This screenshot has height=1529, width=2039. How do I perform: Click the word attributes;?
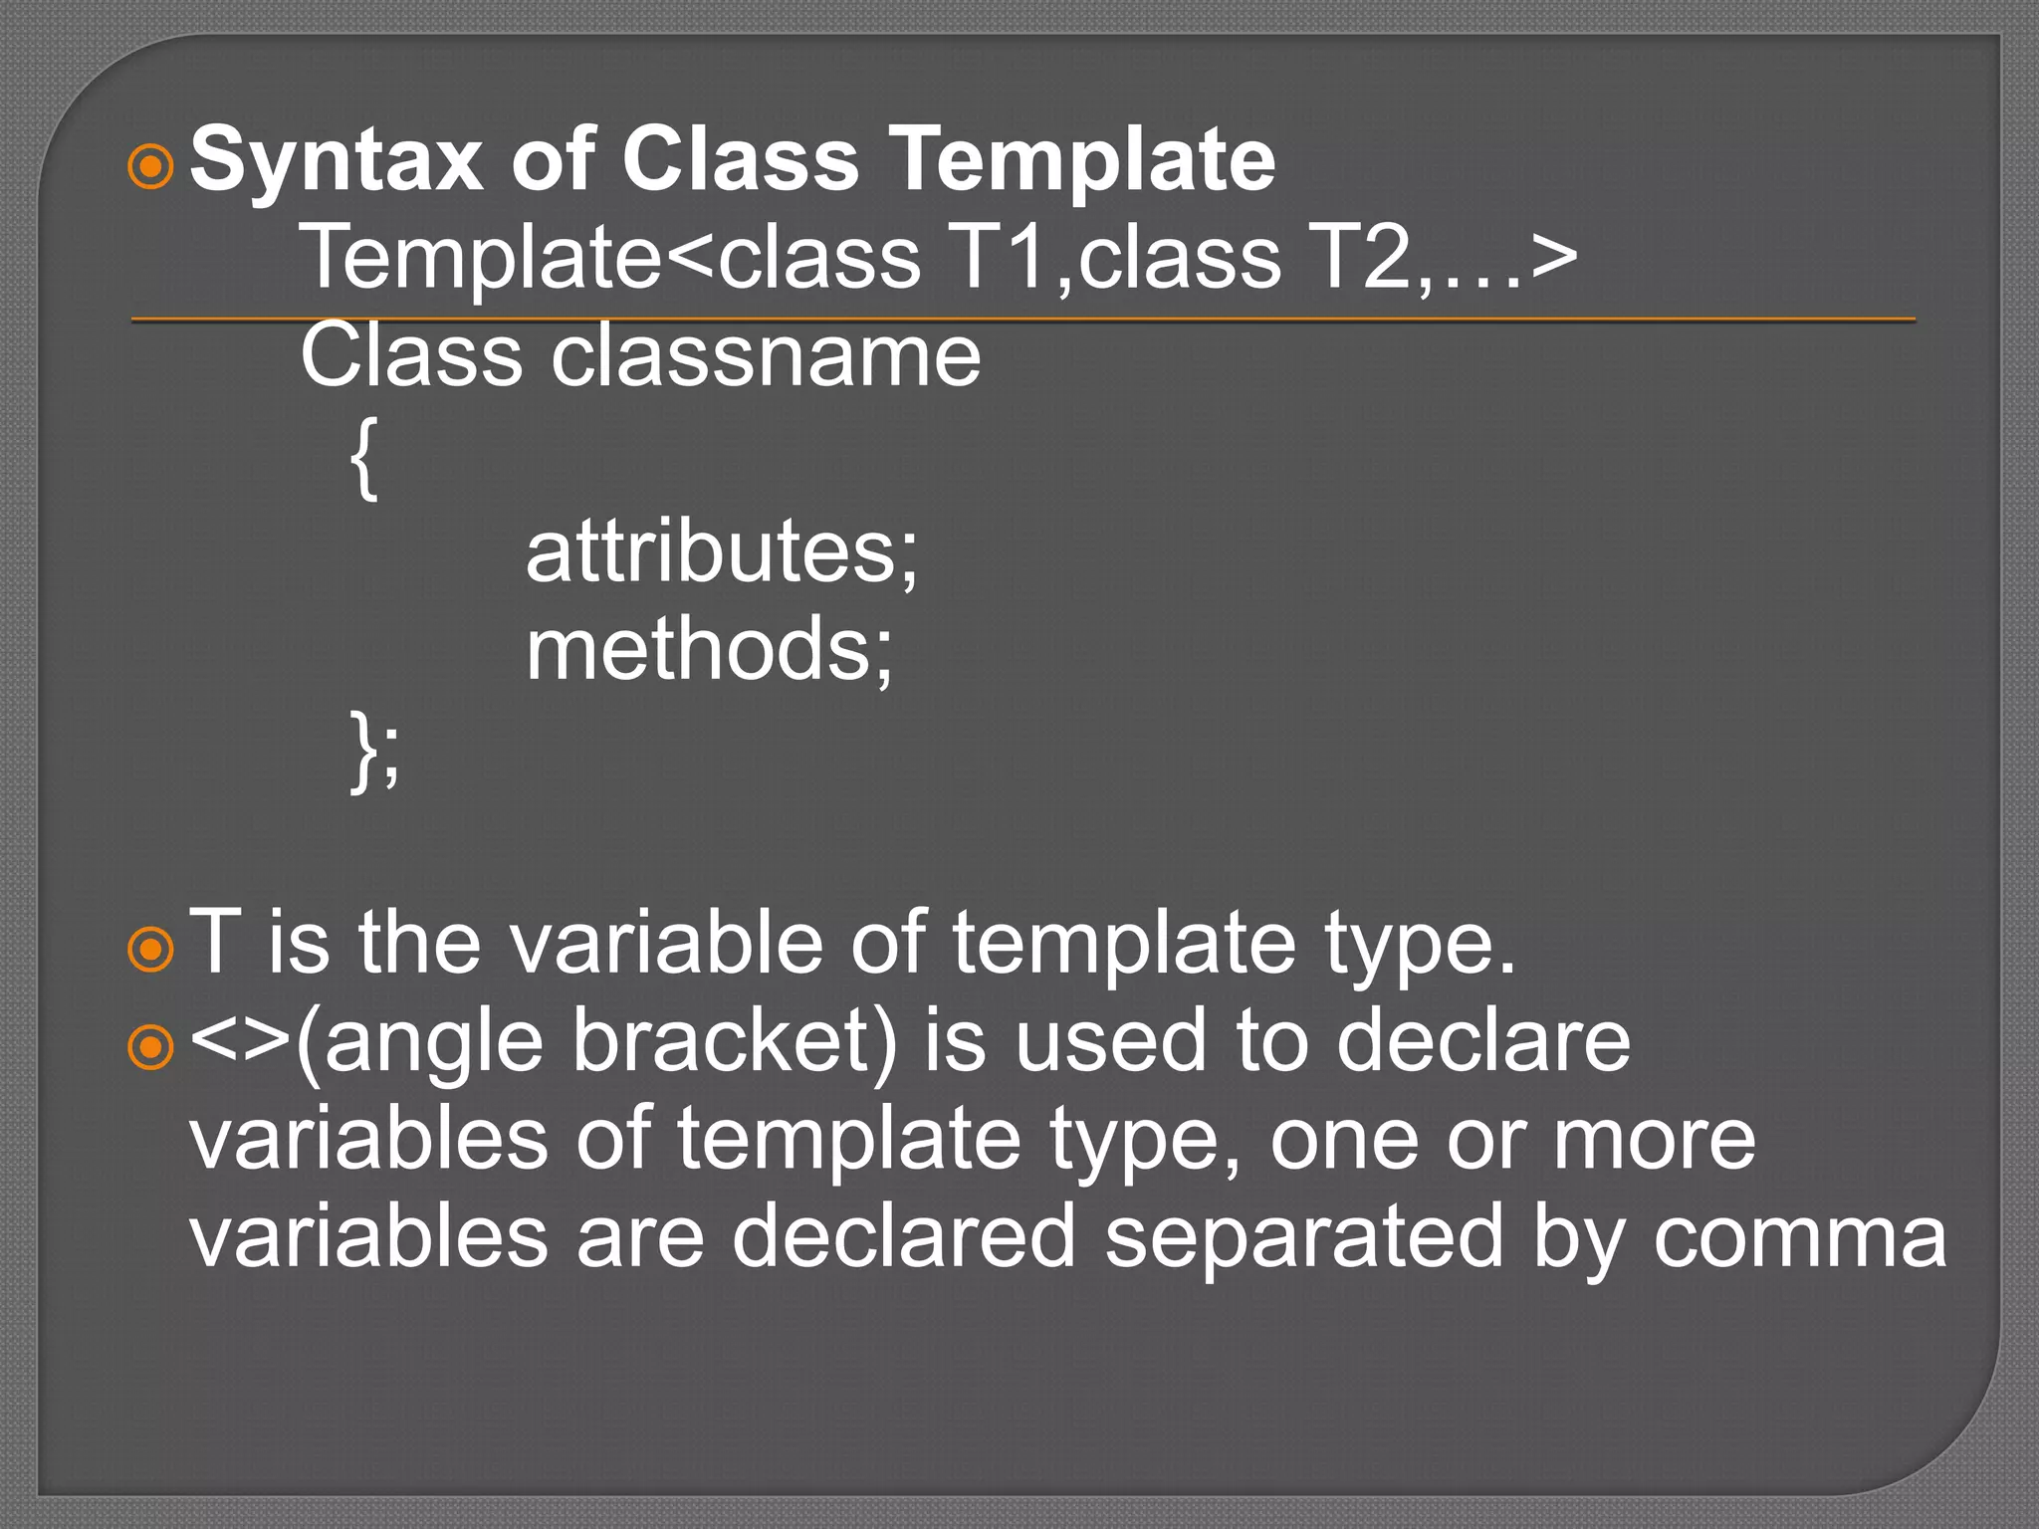[722, 550]
